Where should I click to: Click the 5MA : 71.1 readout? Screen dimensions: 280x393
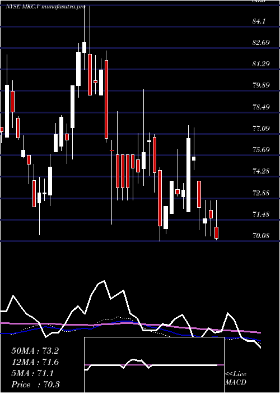32,373
